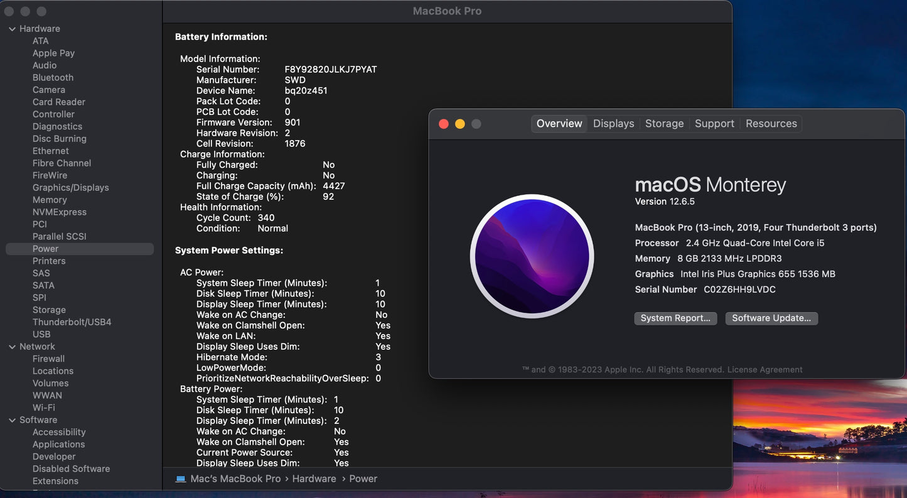Select Firewall under Network
Screen dimensions: 907x498
point(48,359)
